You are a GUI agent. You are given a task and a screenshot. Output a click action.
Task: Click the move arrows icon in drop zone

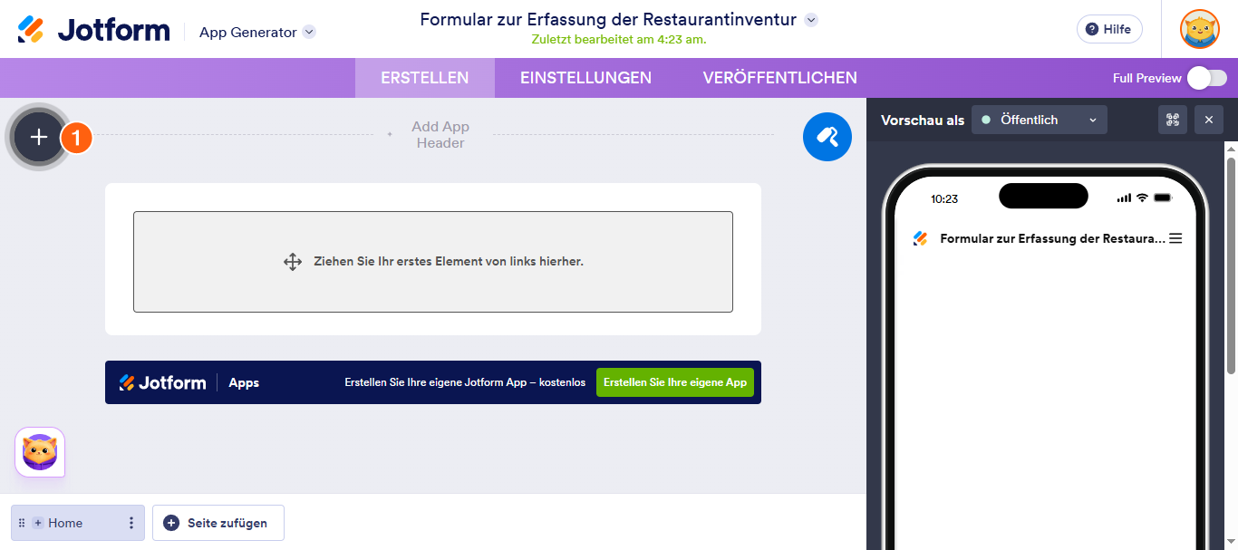point(292,262)
